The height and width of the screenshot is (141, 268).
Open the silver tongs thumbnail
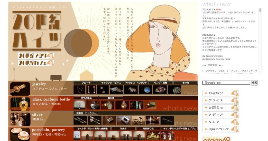click(167, 120)
